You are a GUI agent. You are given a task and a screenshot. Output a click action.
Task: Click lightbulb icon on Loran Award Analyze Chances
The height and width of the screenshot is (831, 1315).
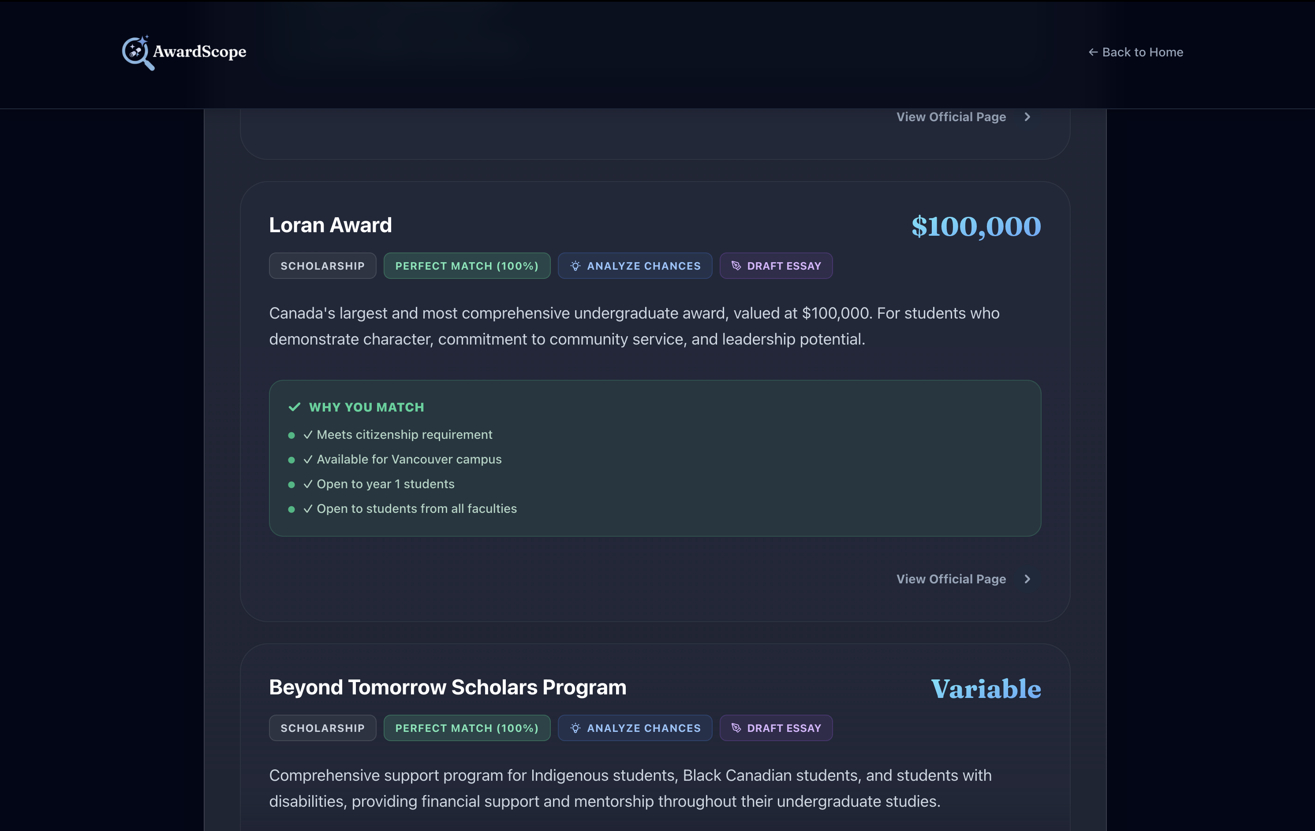tap(575, 266)
